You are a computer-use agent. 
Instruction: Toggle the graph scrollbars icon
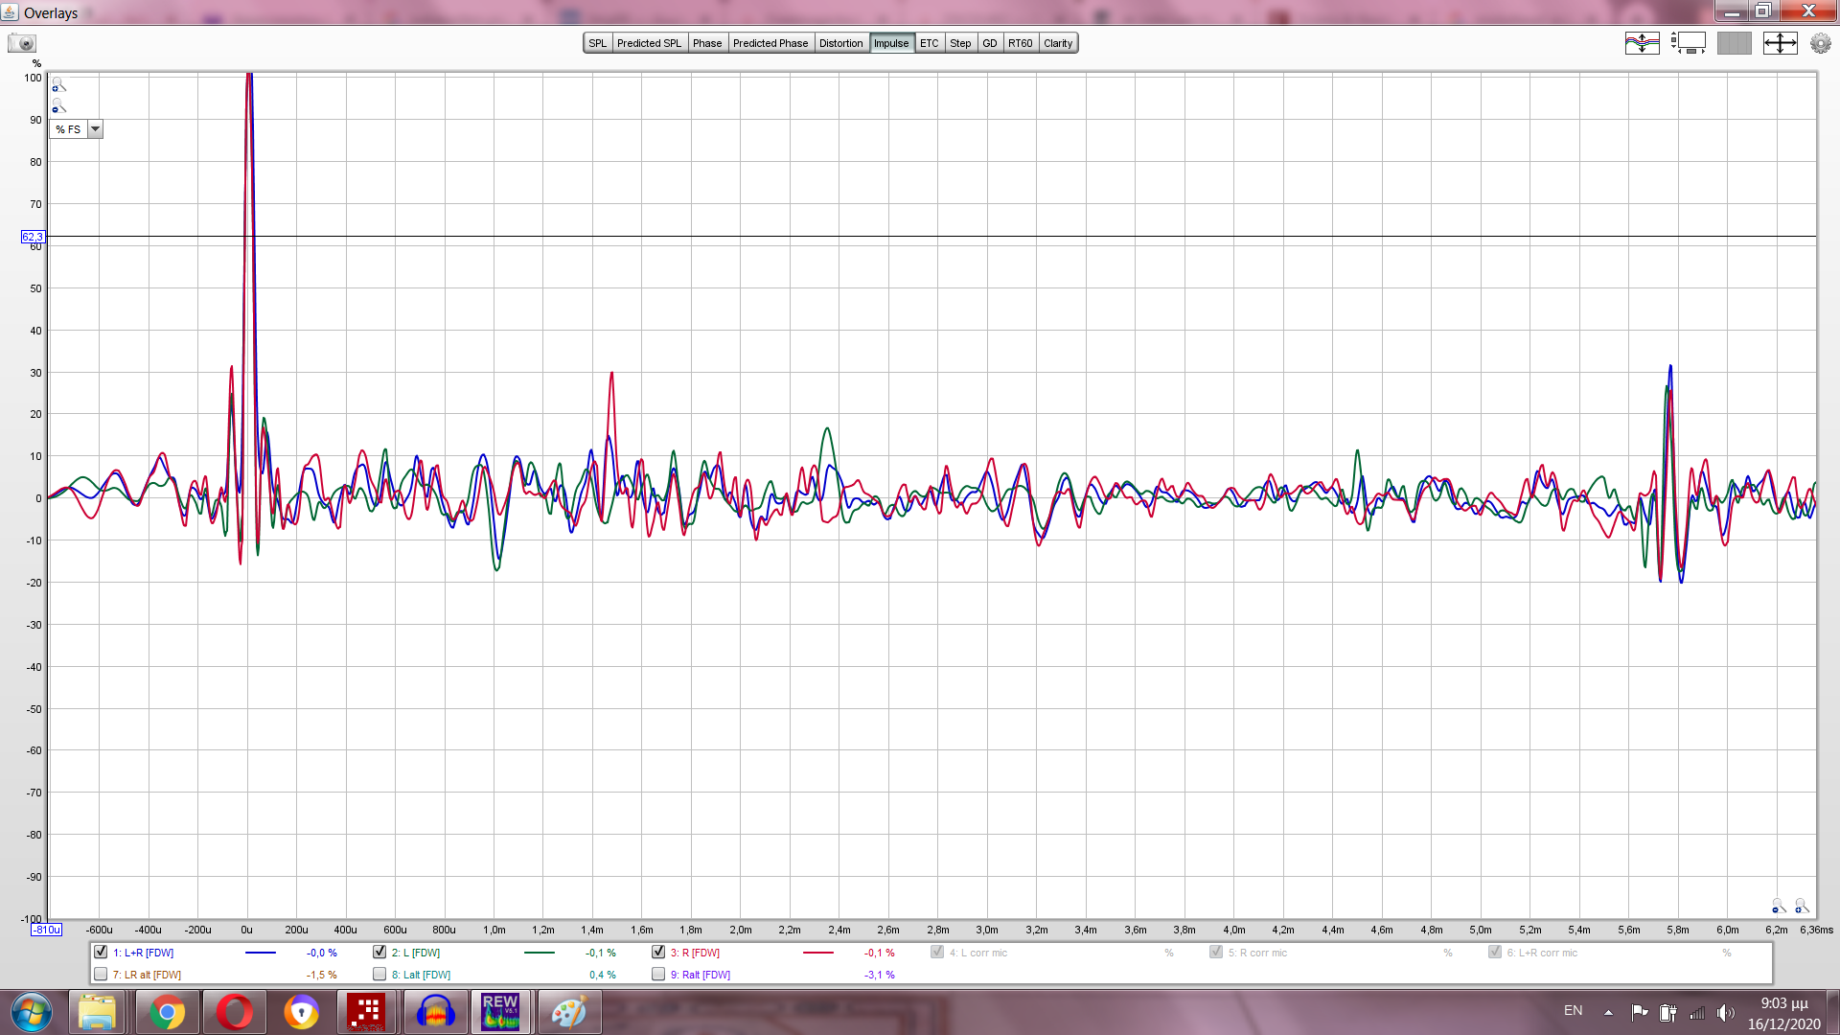pos(1688,43)
